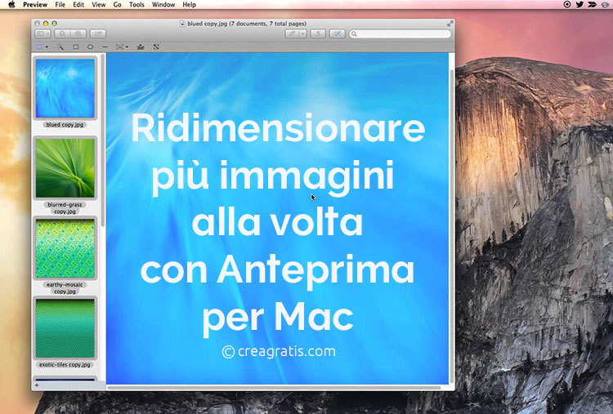Open the highlight pen color dropdown arrow
613x414 pixels.
tap(302, 34)
